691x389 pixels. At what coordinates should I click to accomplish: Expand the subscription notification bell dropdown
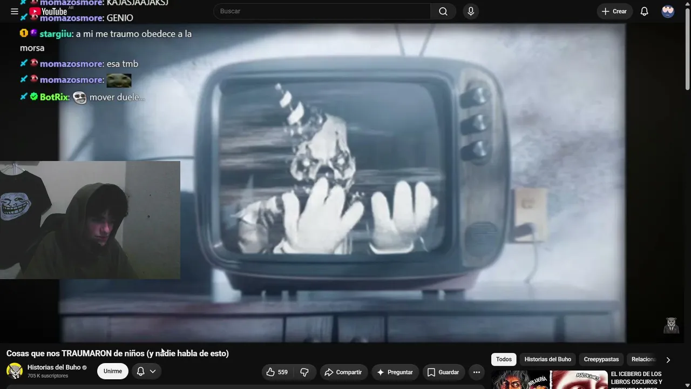click(x=146, y=371)
